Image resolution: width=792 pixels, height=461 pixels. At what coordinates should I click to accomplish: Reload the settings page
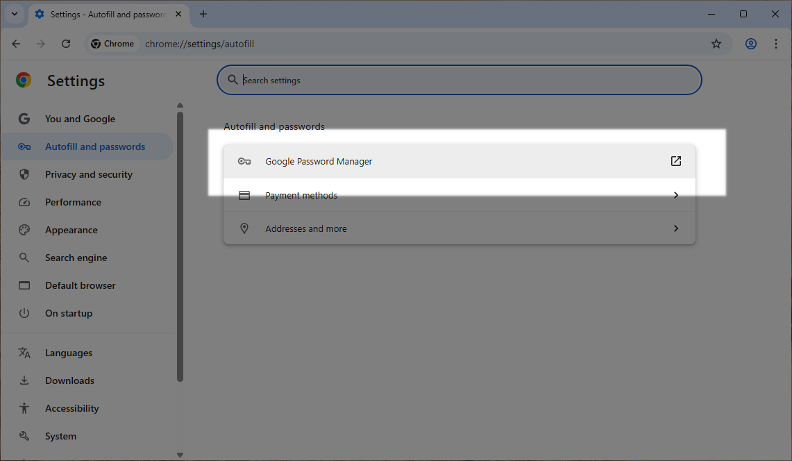pos(66,44)
